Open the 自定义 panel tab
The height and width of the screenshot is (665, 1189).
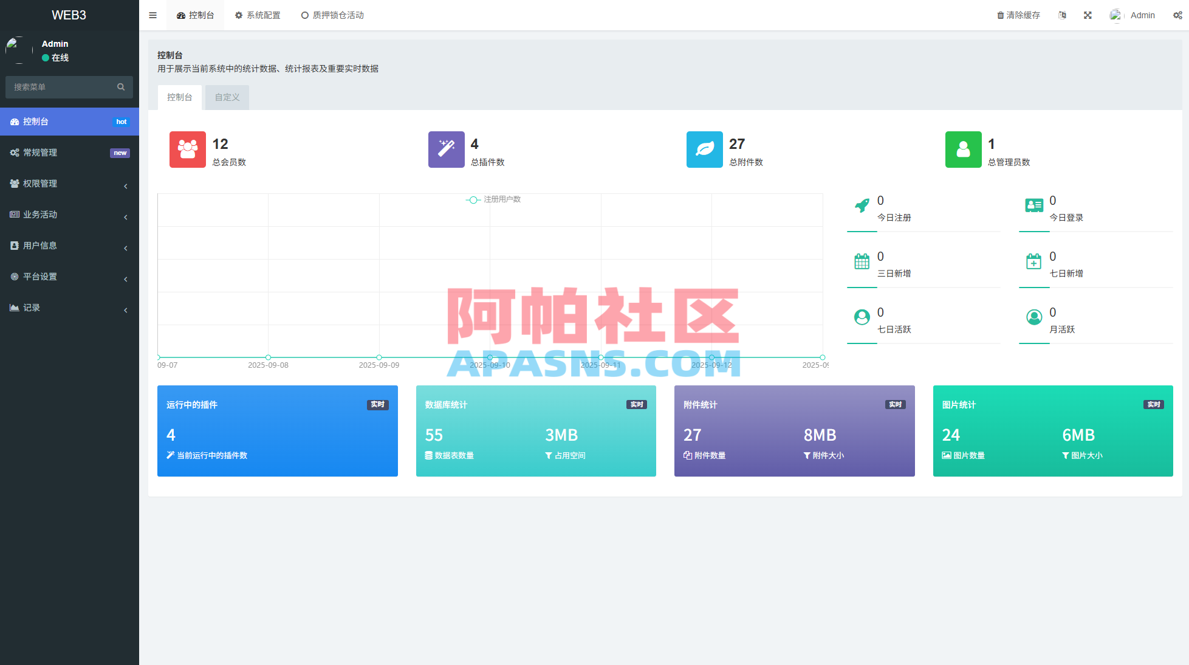pos(227,97)
